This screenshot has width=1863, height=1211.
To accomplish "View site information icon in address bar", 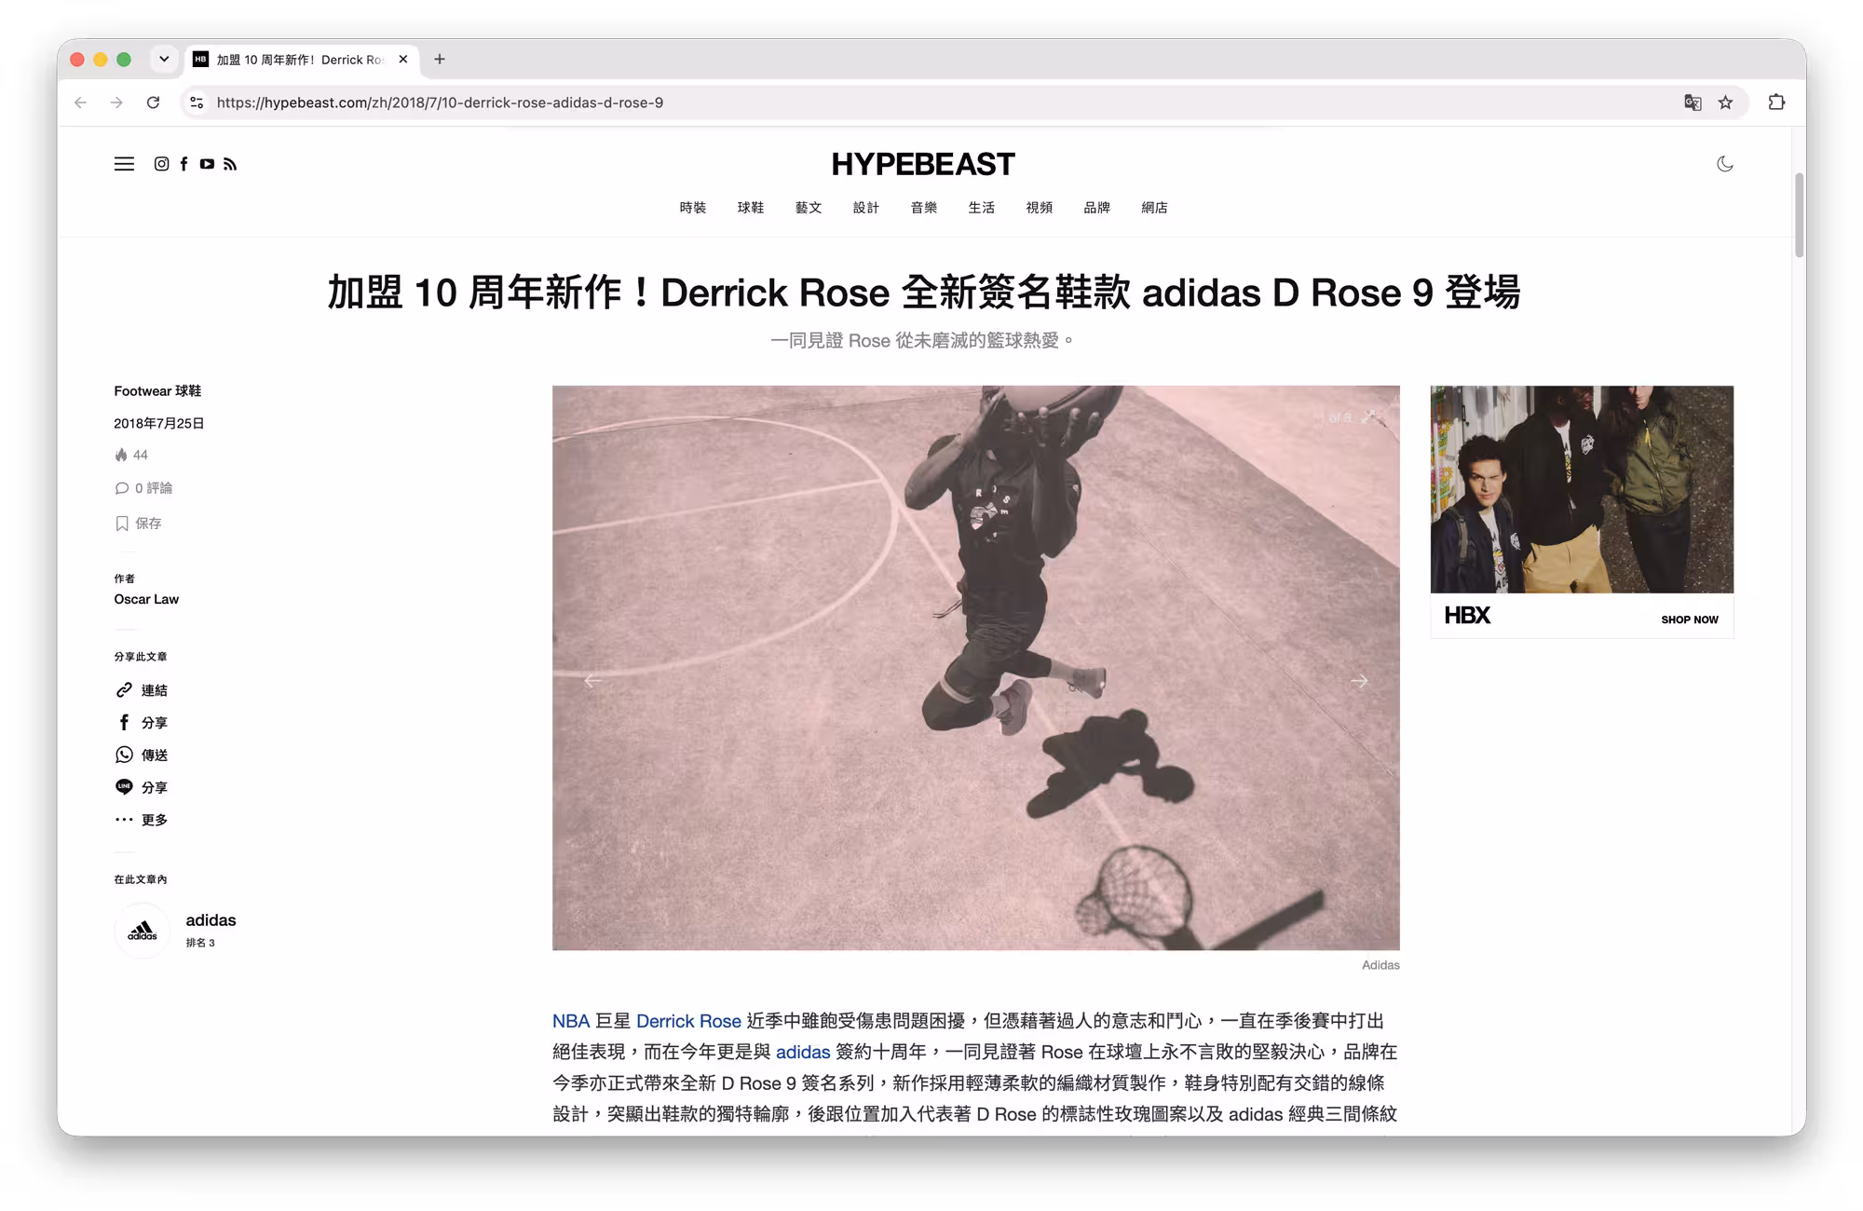I will point(197,102).
